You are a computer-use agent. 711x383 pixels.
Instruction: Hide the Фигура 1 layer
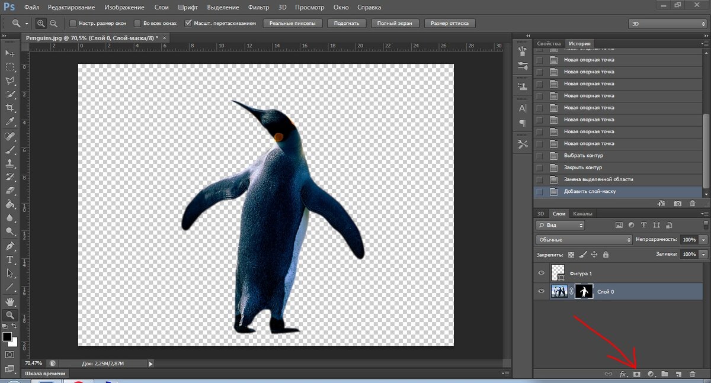pyautogui.click(x=541, y=273)
